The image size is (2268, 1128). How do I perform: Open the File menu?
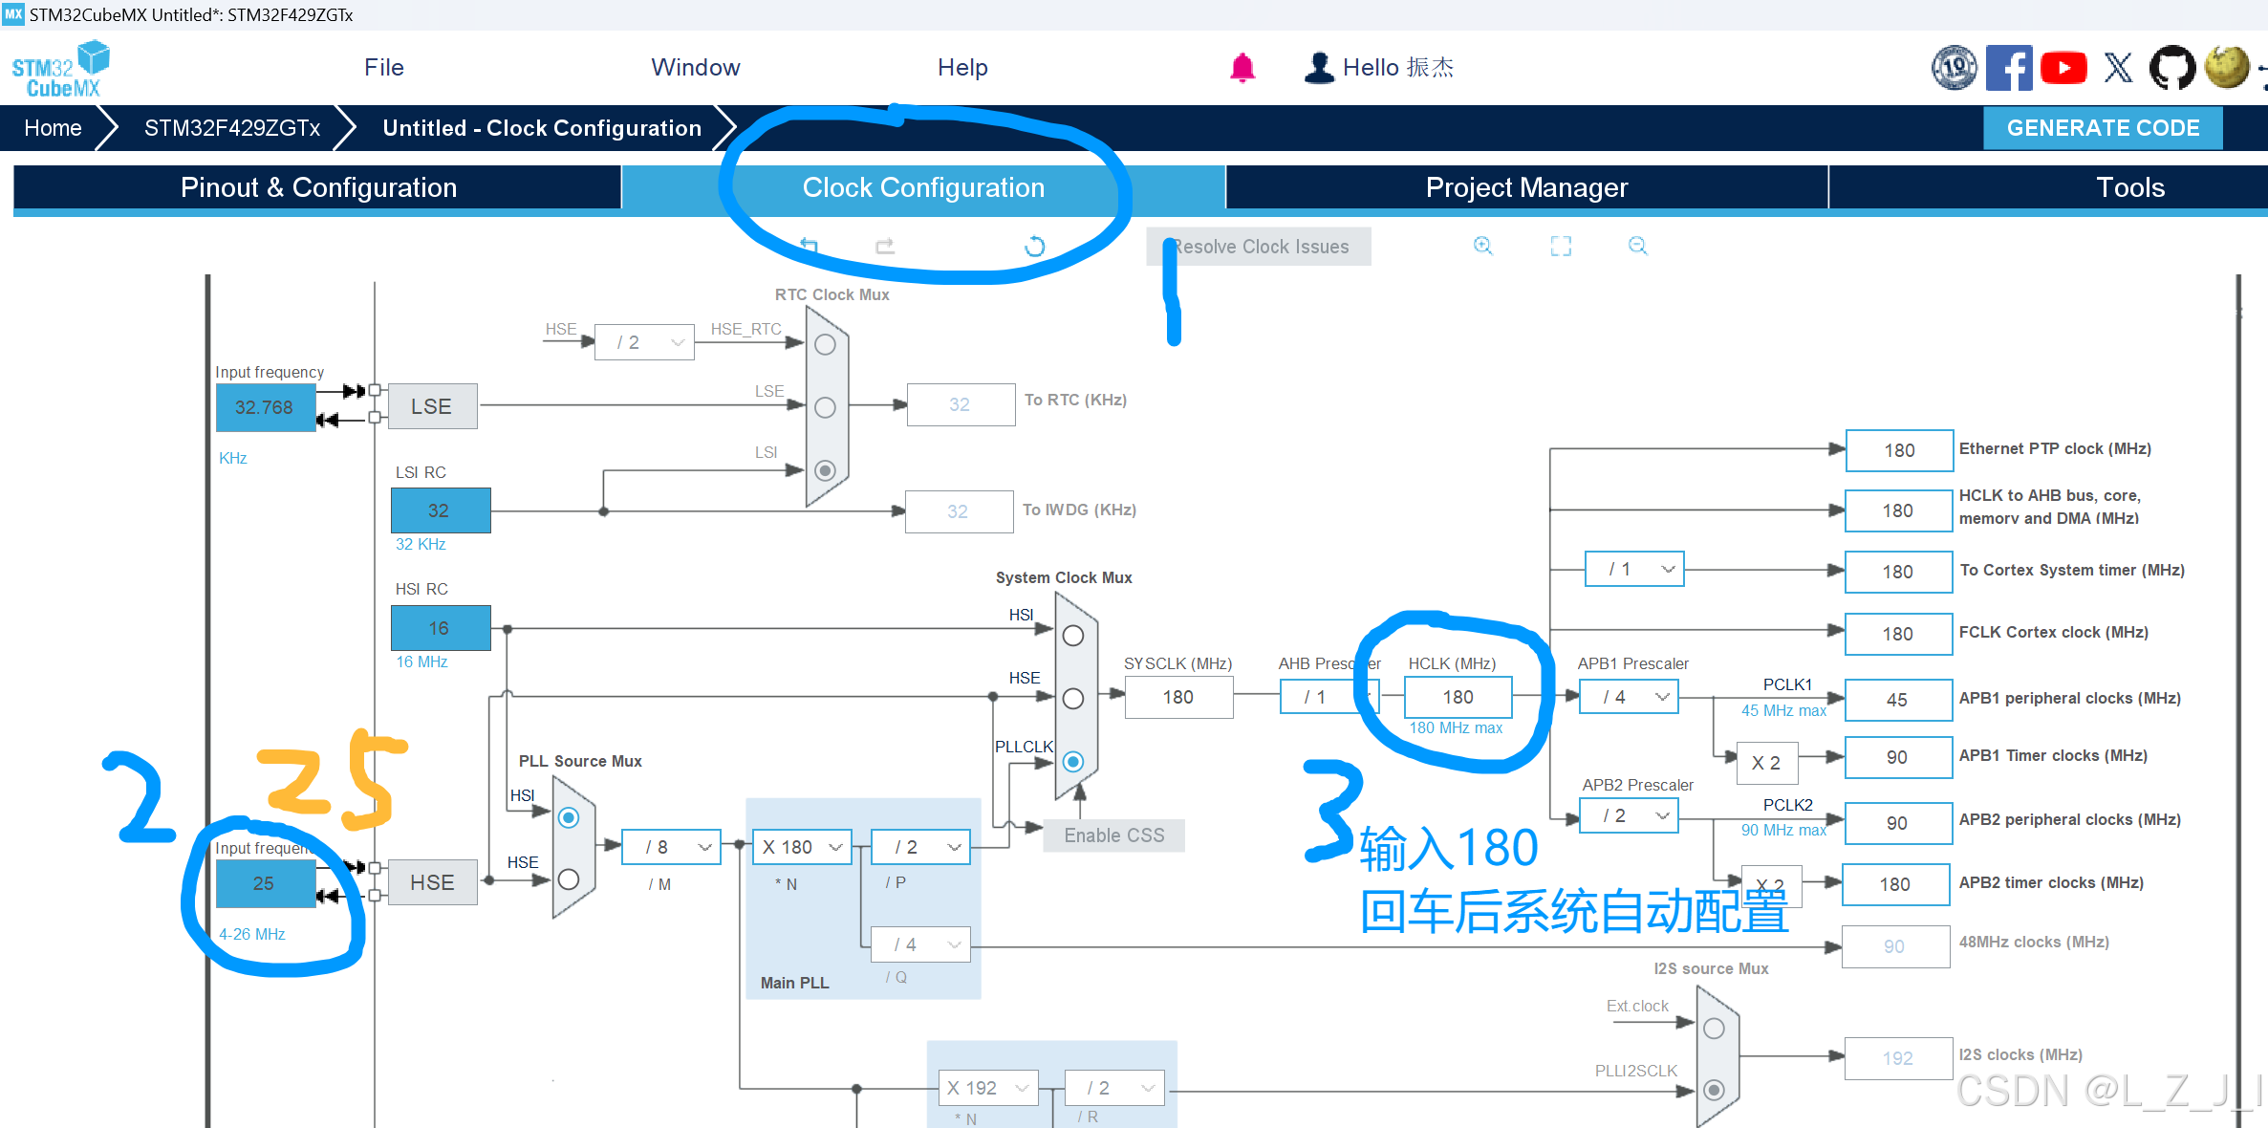point(384,68)
